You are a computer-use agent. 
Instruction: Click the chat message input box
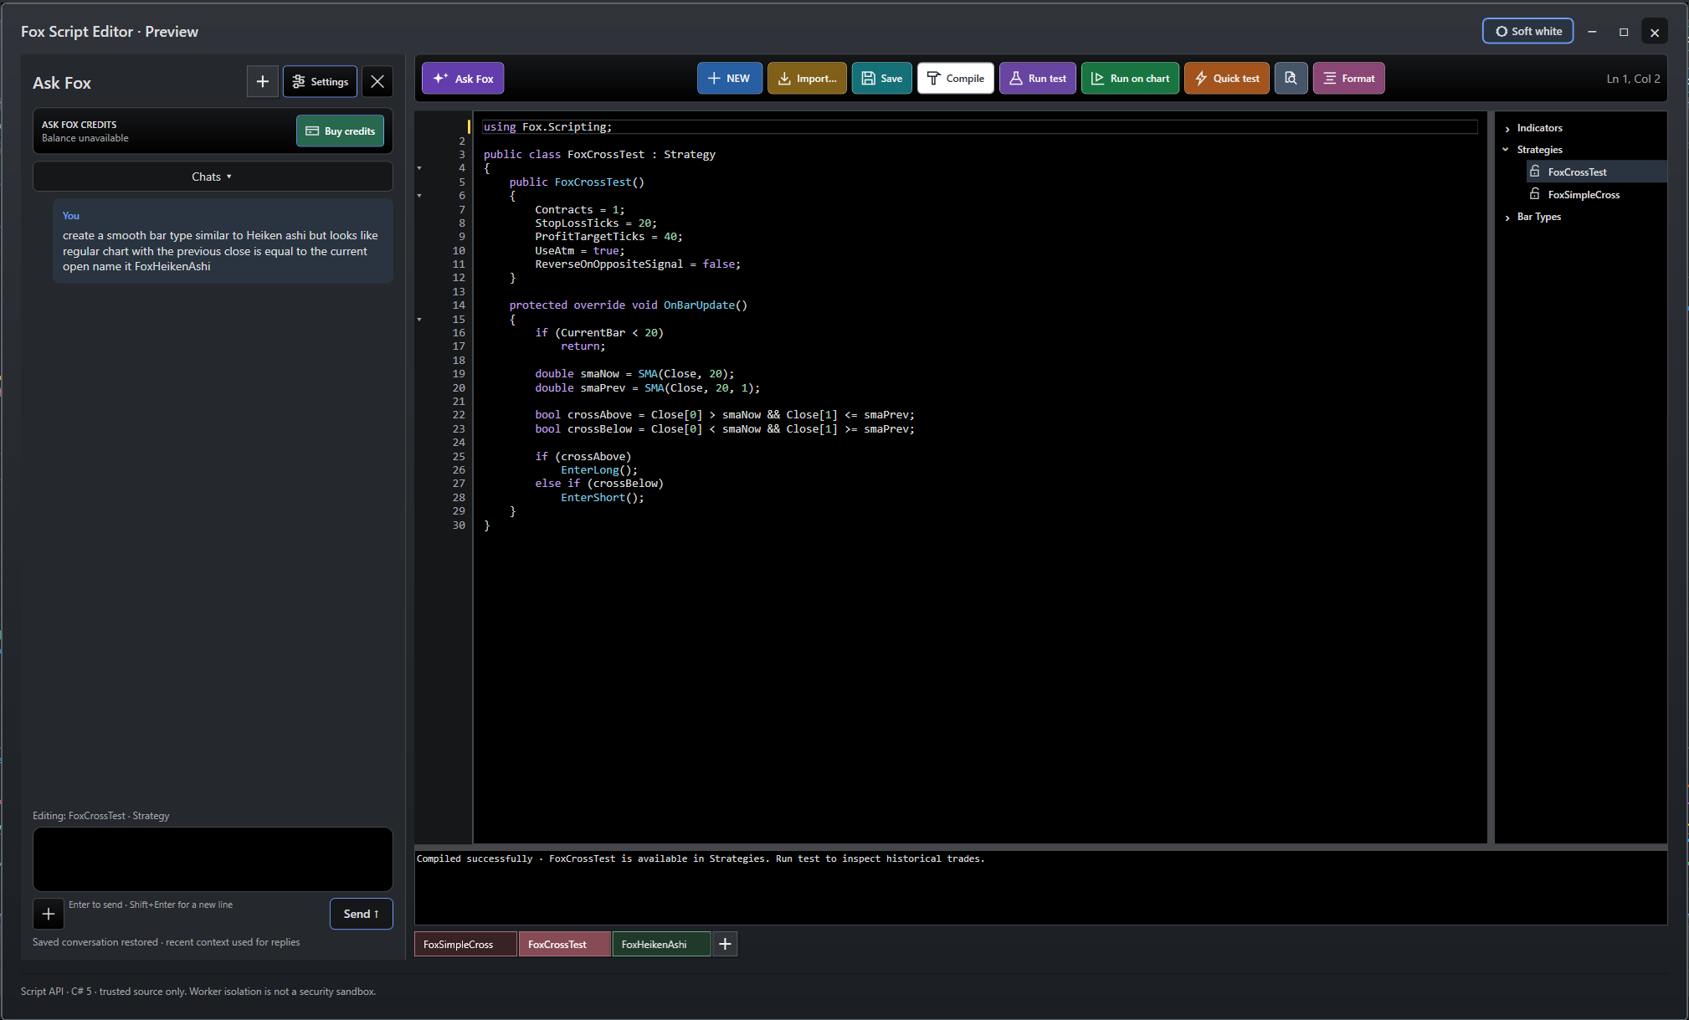click(x=213, y=859)
